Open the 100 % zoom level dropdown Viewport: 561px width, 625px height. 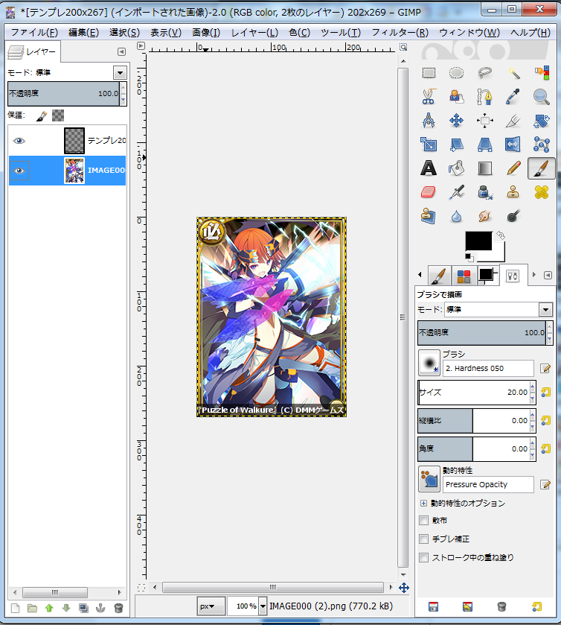(263, 606)
